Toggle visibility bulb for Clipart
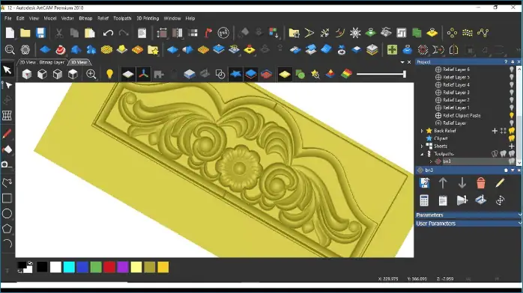523x293 pixels. (x=512, y=138)
